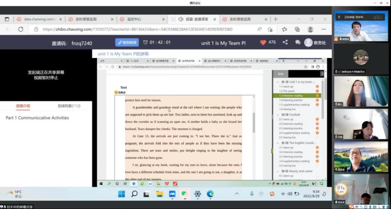
Task: Collapse chapter 第2章 Football
Action: (x=278, y=115)
